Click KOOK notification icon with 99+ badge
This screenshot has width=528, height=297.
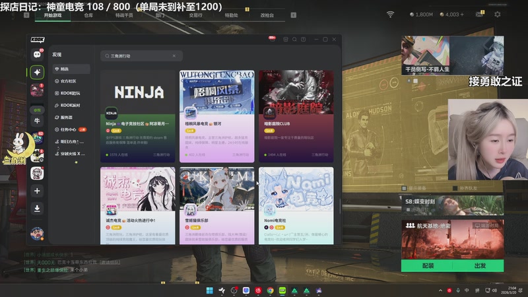pos(272,39)
